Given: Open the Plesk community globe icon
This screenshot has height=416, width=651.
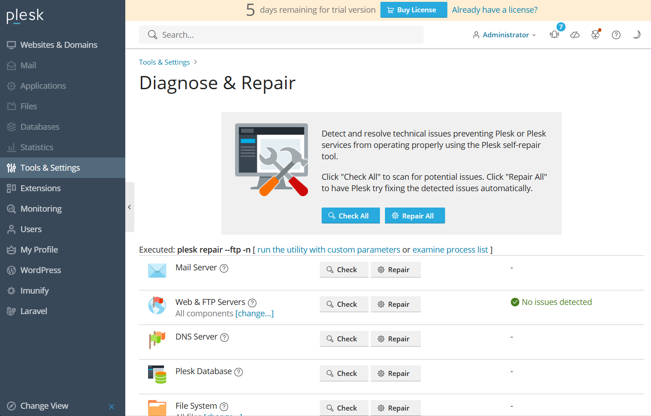Looking at the screenshot, I should pyautogui.click(x=595, y=35).
